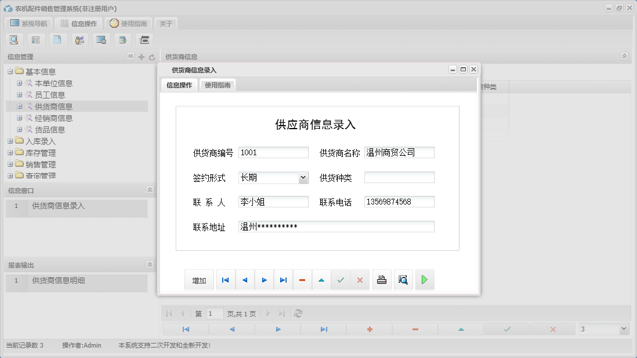Click the green run arrow in the dialog toolbar
Image resolution: width=637 pixels, height=358 pixels.
tap(424, 280)
